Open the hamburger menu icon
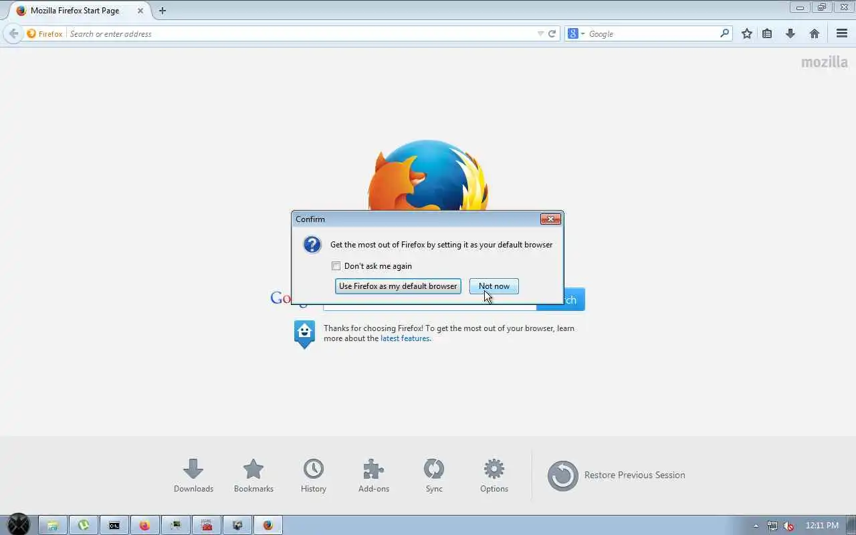 click(x=842, y=33)
